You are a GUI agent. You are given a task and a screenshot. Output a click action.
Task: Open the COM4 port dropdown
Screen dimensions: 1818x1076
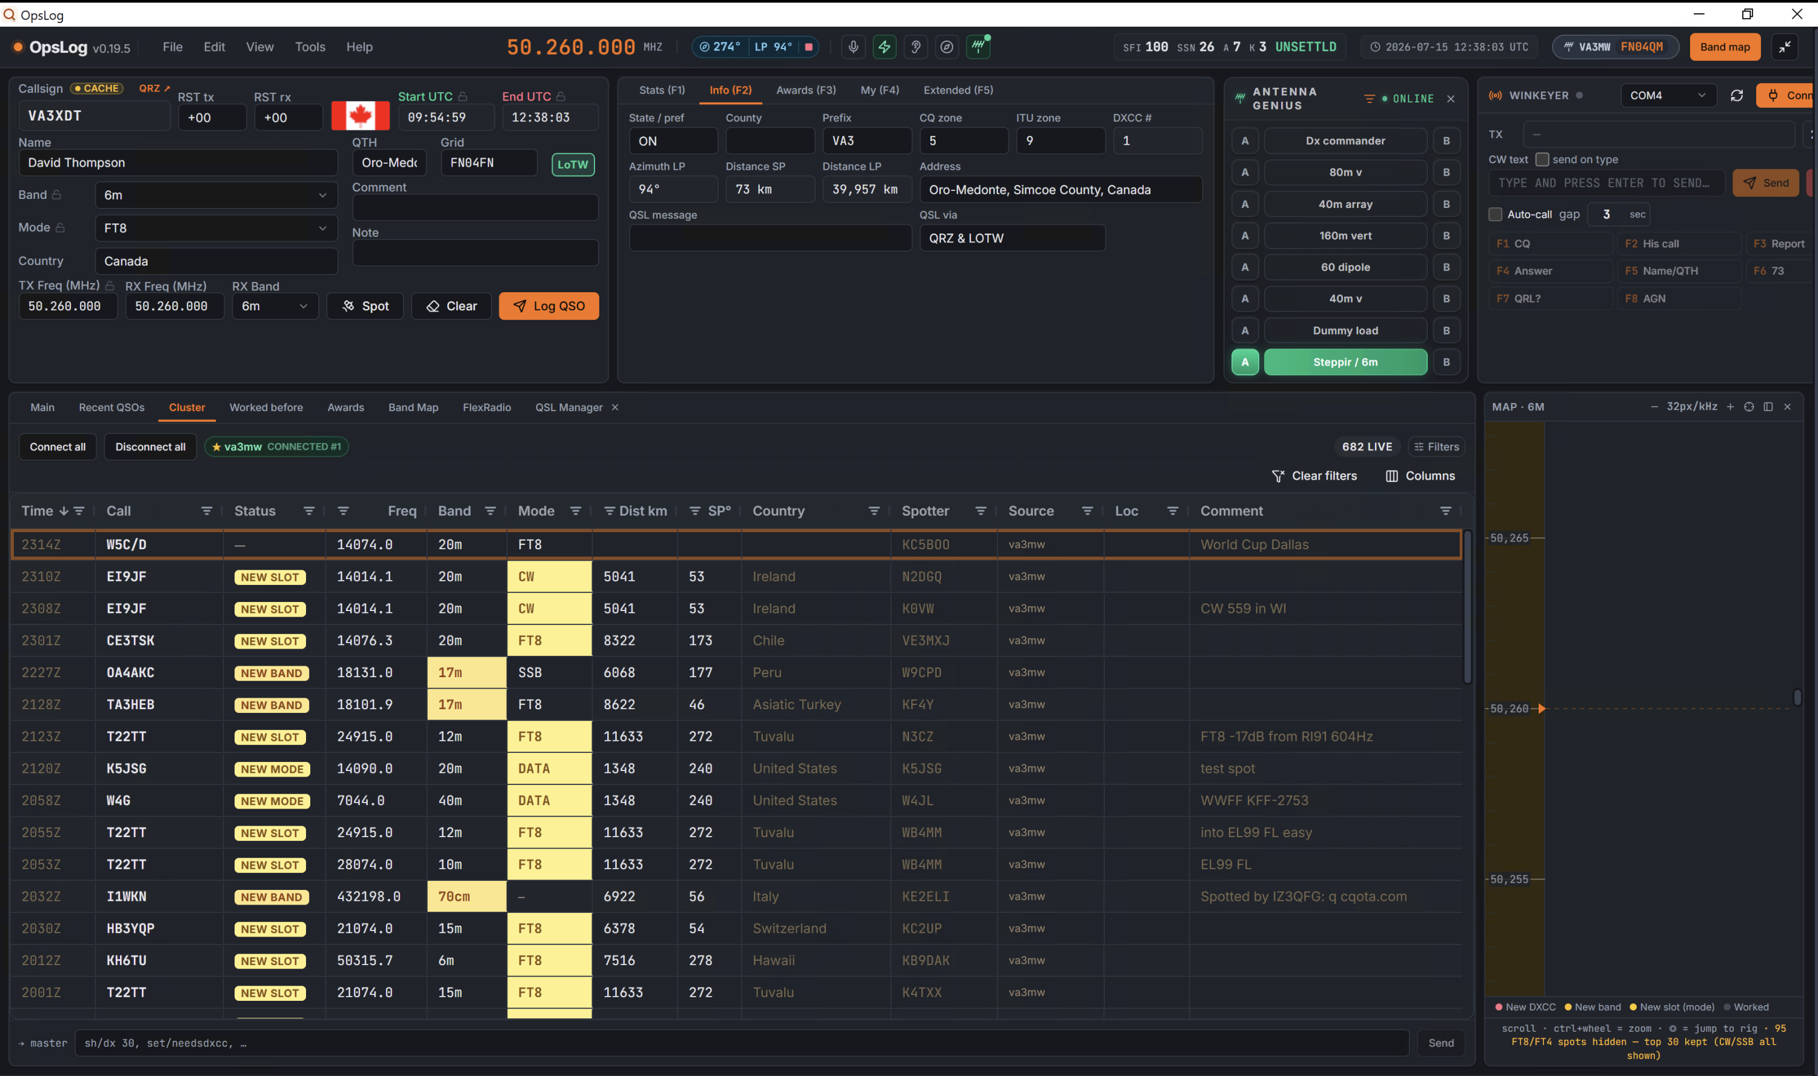(x=1668, y=96)
